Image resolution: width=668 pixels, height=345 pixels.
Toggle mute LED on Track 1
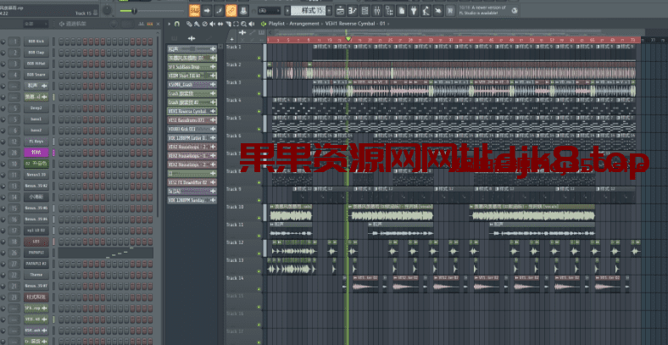tap(259, 56)
